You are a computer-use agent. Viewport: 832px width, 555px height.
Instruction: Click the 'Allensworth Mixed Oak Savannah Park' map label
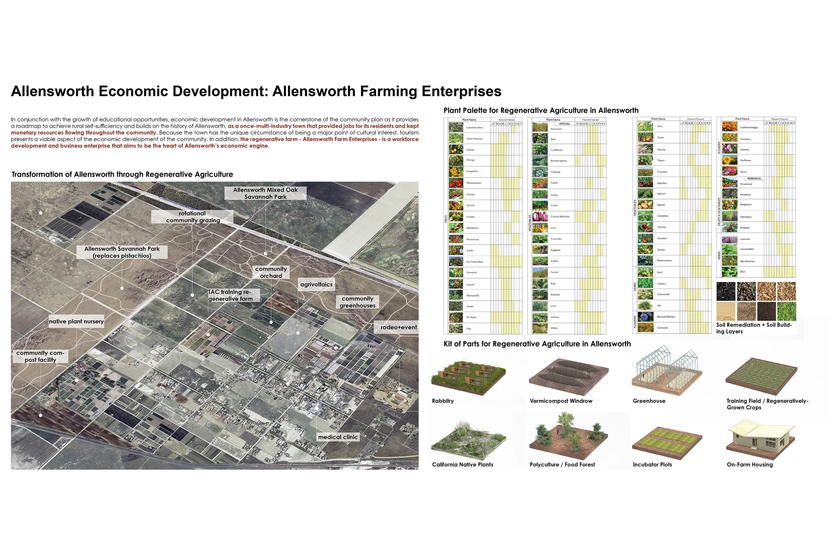point(265,193)
